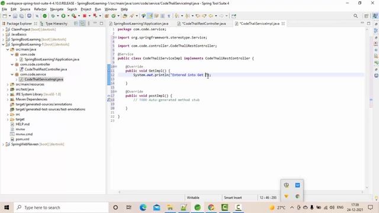The height and width of the screenshot is (213, 379).
Task: Close the CodeThaliServiceImpl.java tab
Action: pos(283,24)
